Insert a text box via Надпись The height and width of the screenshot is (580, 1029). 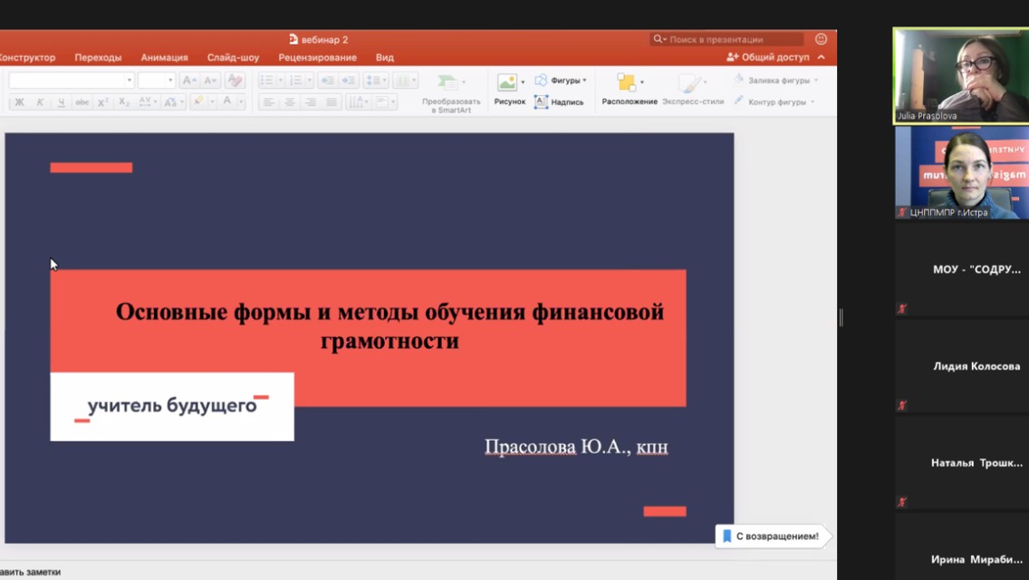click(x=567, y=101)
